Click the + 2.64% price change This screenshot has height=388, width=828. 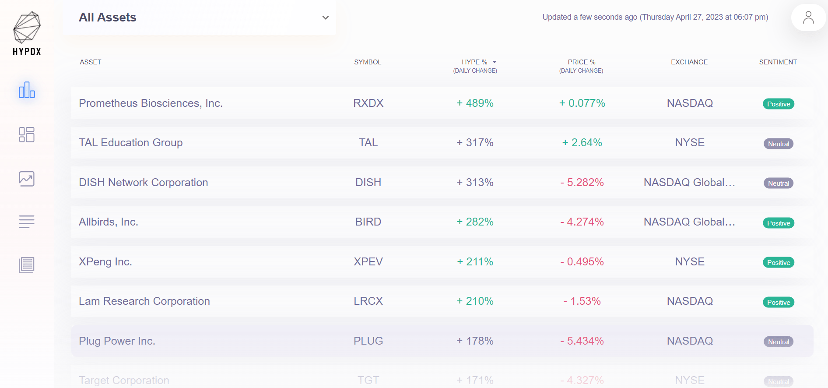point(582,143)
